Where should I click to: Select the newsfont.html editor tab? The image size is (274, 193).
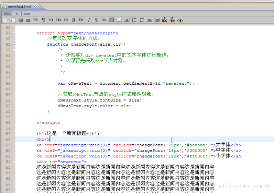19,7
